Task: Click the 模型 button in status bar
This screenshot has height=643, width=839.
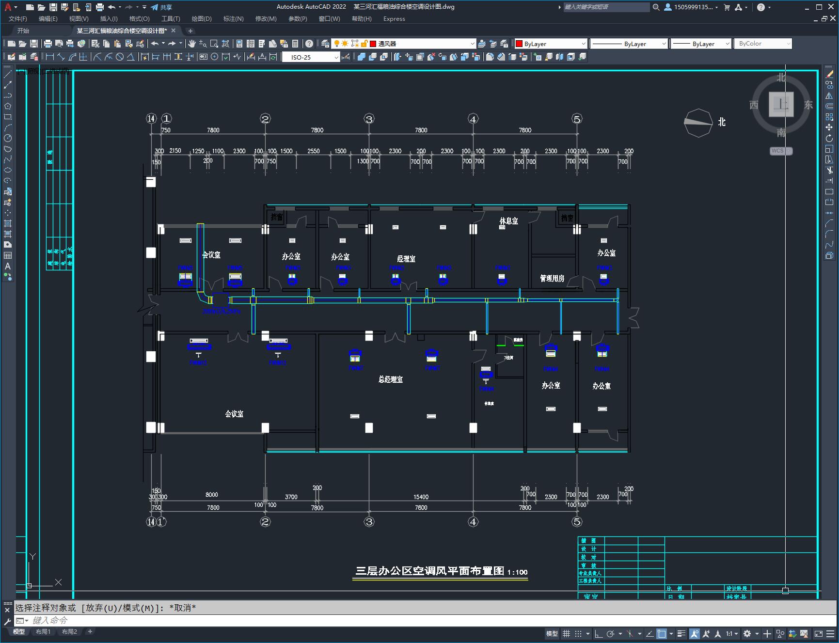Action: [552, 633]
